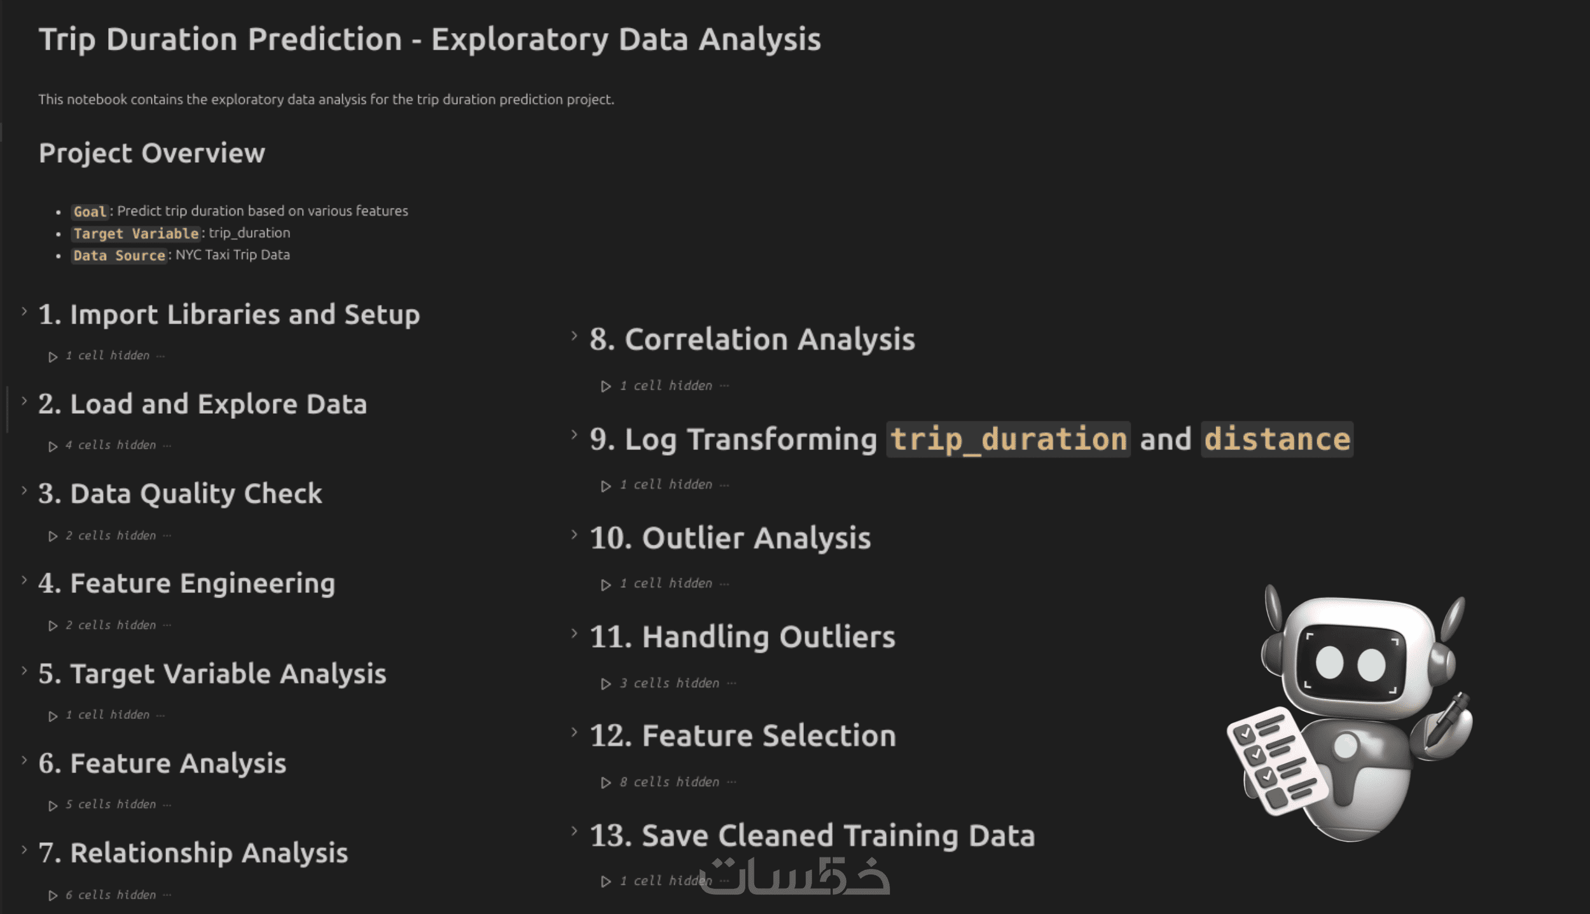This screenshot has width=1590, height=914.
Task: Run hidden cells under Feature Engineering
Action: tap(53, 626)
